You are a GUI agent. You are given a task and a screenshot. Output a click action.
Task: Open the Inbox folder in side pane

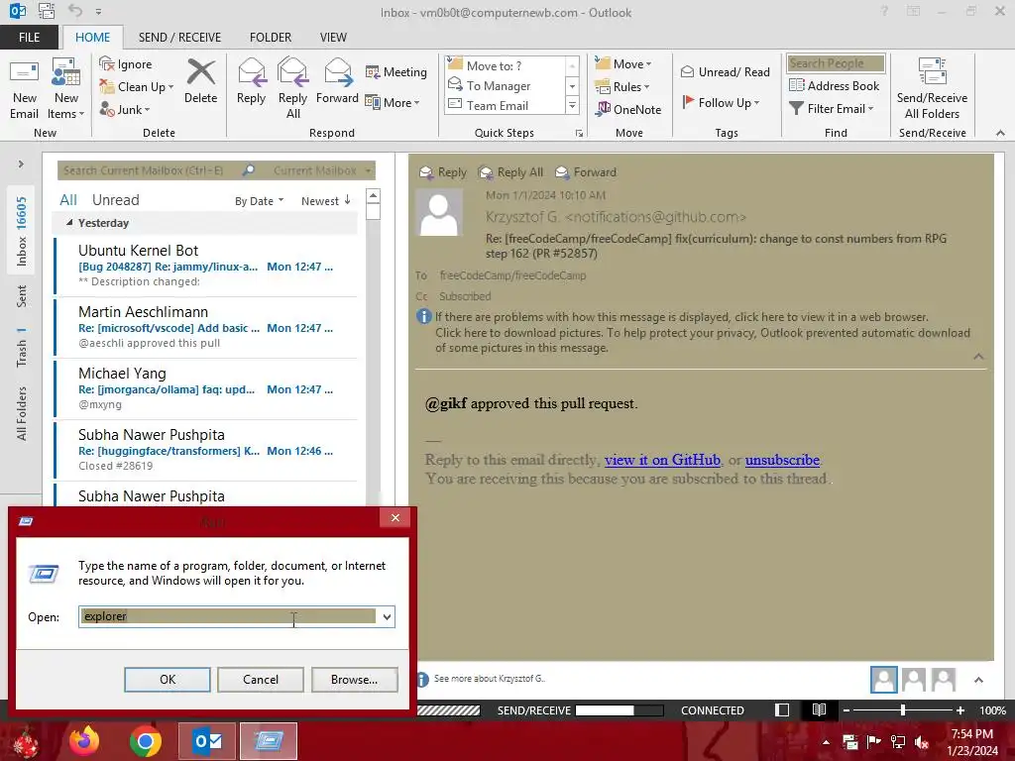[22, 231]
